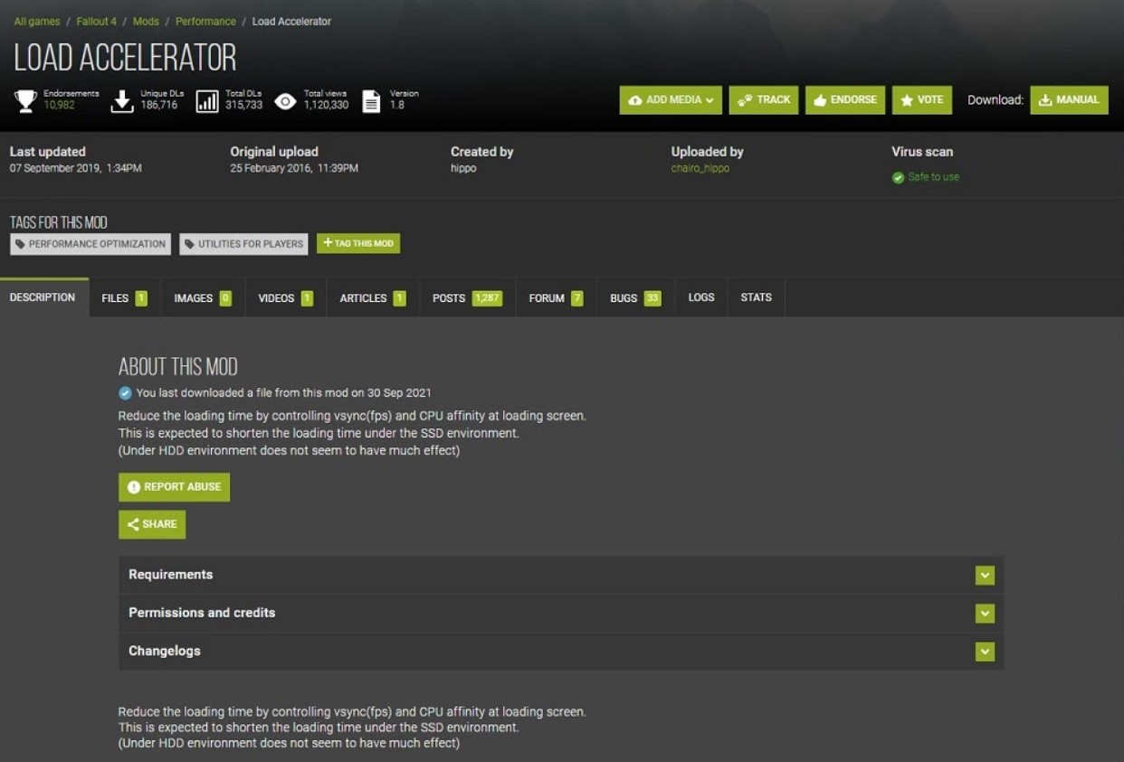Open the Images tab
Viewport: 1124px width, 762px height.
click(x=203, y=297)
